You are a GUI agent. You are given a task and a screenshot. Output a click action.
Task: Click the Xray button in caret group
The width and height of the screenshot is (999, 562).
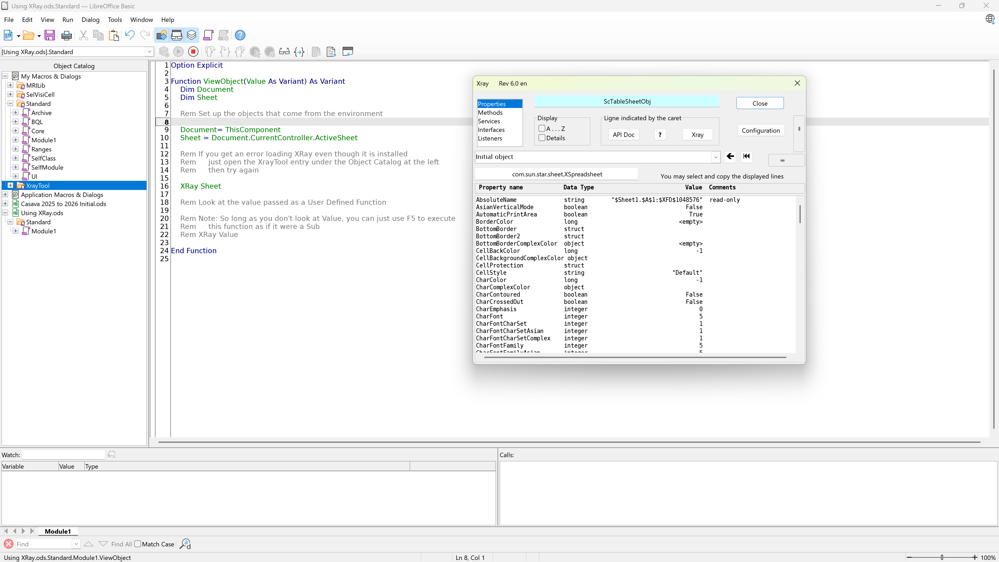[697, 134]
